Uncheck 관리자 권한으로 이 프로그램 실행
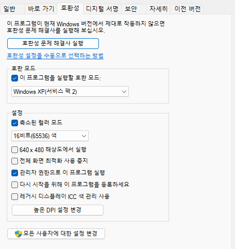Viewport: 235px width, 249px height. 14,173
